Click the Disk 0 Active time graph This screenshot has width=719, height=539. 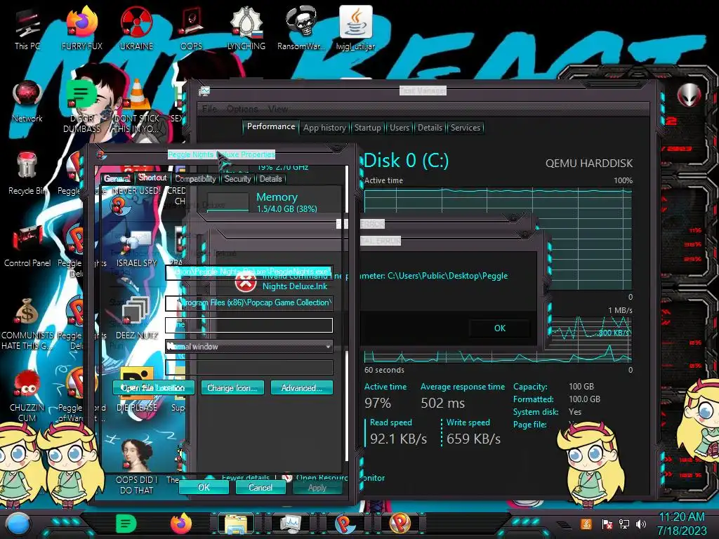click(498, 239)
